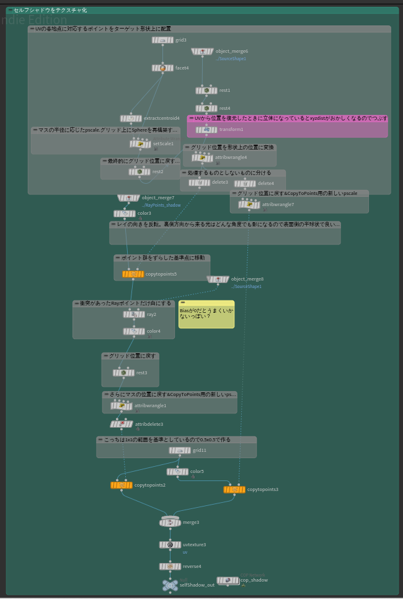Collapse the マスの半径に応じたpscale network box
Viewport: 403px width, 599px height.
[35, 130]
